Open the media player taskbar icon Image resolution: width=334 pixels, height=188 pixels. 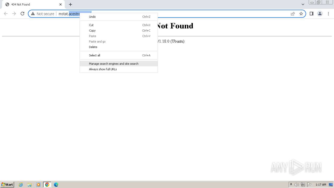pyautogui.click(x=38, y=185)
